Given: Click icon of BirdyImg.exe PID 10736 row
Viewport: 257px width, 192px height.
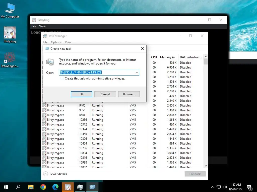Looking at the screenshot, I should coord(44,148).
